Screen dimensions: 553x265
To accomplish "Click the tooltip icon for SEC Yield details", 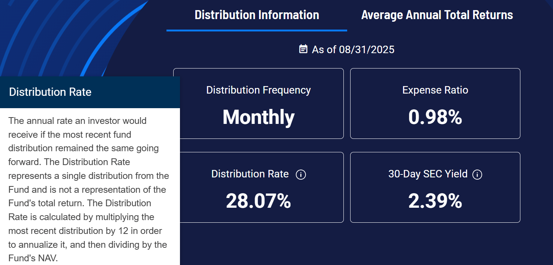I will (477, 174).
